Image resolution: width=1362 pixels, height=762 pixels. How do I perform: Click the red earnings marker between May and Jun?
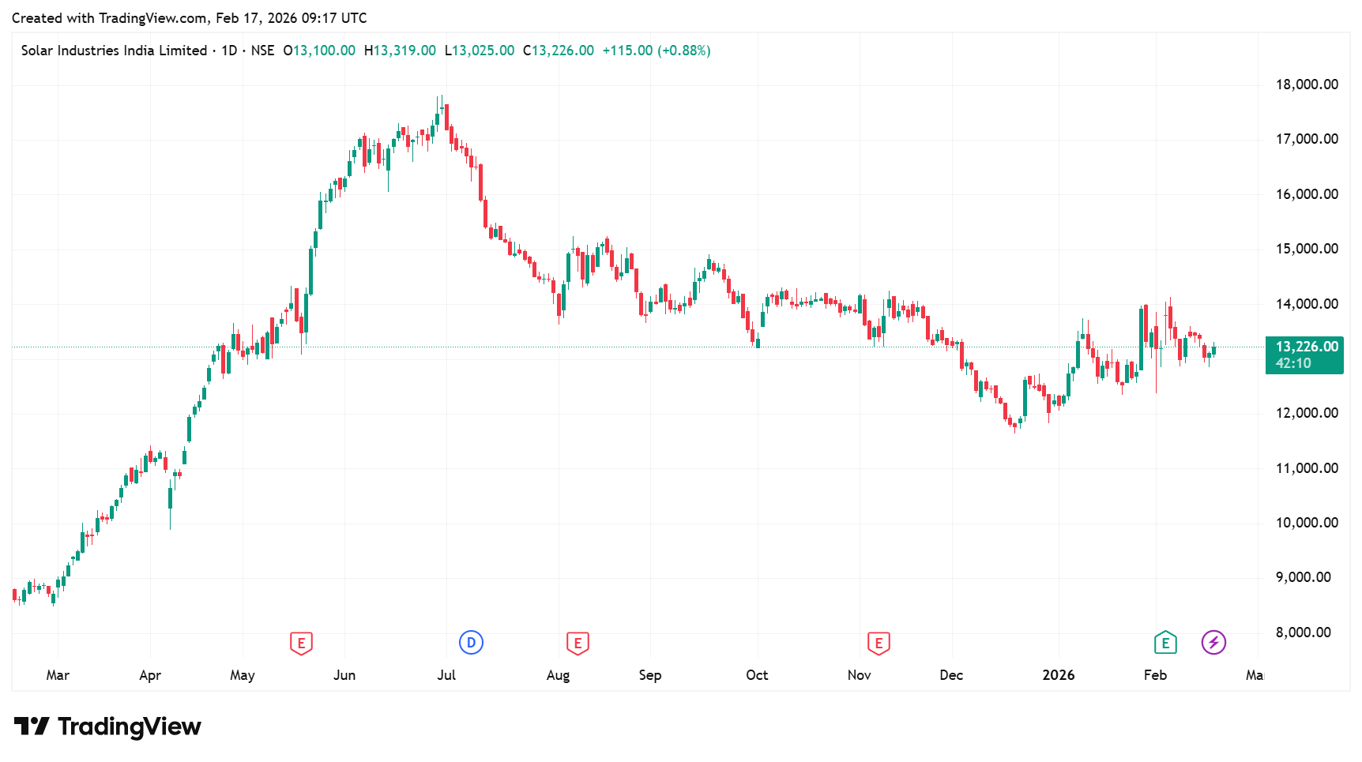[301, 643]
